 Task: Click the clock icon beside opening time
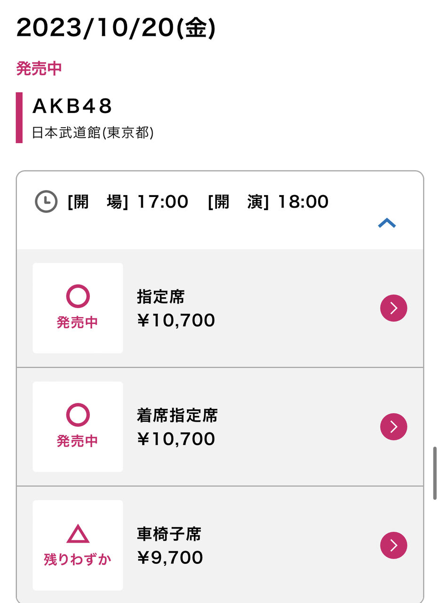46,202
